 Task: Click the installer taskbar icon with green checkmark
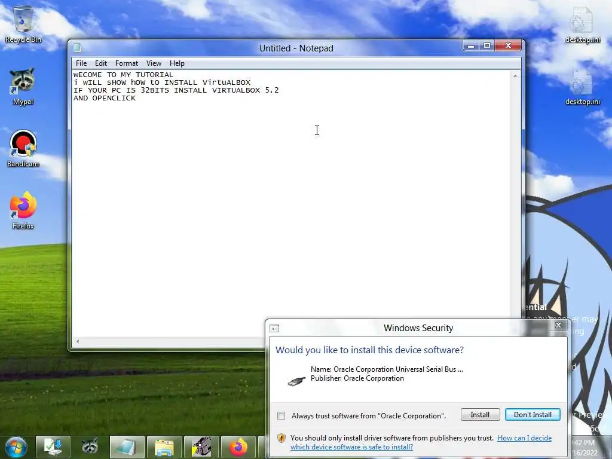[53, 447]
